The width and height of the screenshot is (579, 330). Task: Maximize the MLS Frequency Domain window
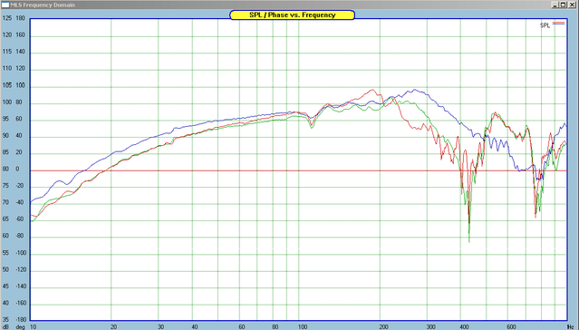coord(563,5)
